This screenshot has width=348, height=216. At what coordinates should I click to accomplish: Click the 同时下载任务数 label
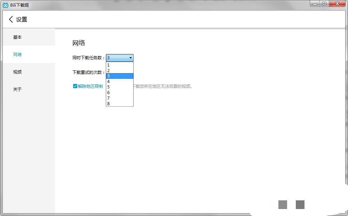tap(88, 58)
